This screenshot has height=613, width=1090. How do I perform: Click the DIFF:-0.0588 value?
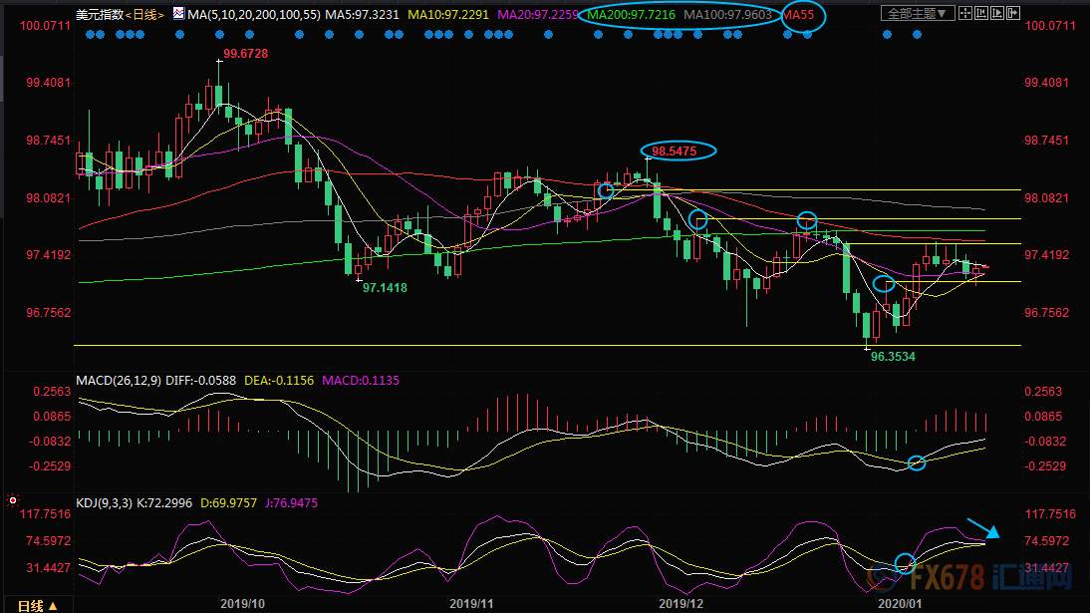(x=201, y=381)
